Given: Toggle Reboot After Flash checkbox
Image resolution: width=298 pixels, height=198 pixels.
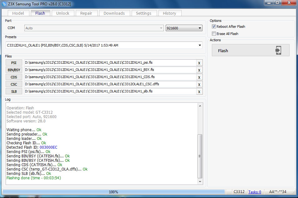Looking at the screenshot, I should 214,27.
